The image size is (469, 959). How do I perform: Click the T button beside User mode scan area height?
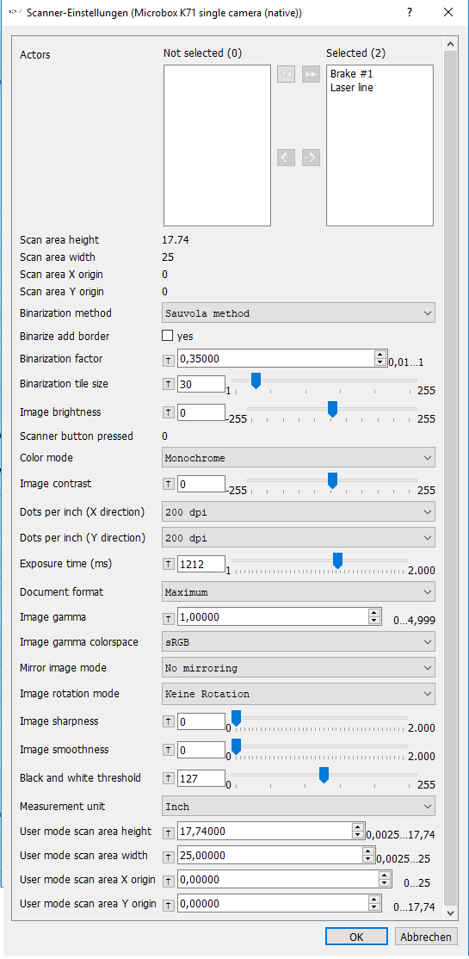tap(169, 832)
